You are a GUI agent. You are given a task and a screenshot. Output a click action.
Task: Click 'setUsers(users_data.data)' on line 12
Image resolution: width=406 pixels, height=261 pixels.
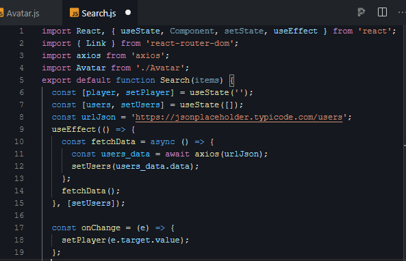point(133,166)
